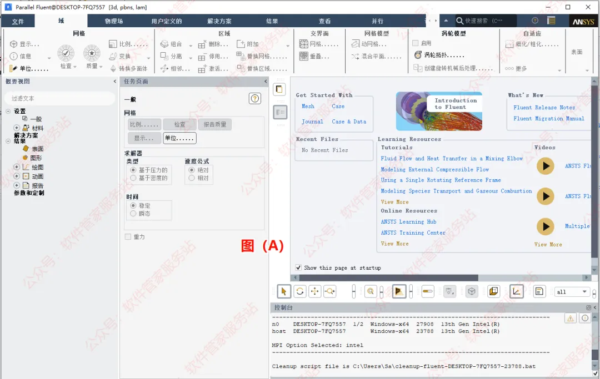The width and height of the screenshot is (600, 379).
Task: Open the 检查 dropdown arrow in ribbon
Action: pos(74,67)
